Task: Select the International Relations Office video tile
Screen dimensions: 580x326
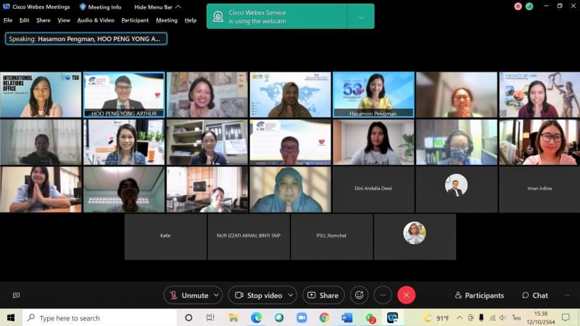Action: [x=41, y=95]
